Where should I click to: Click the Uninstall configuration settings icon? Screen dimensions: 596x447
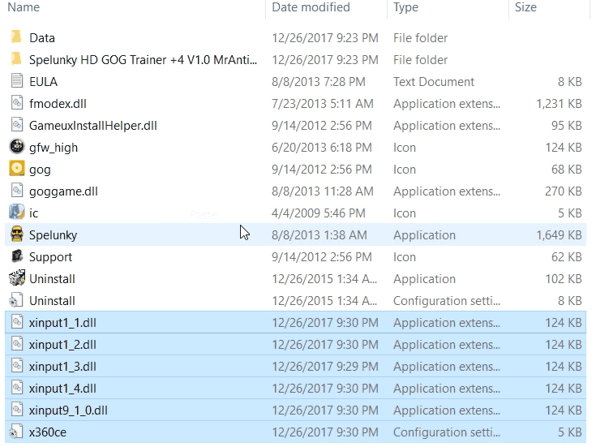pyautogui.click(x=17, y=300)
